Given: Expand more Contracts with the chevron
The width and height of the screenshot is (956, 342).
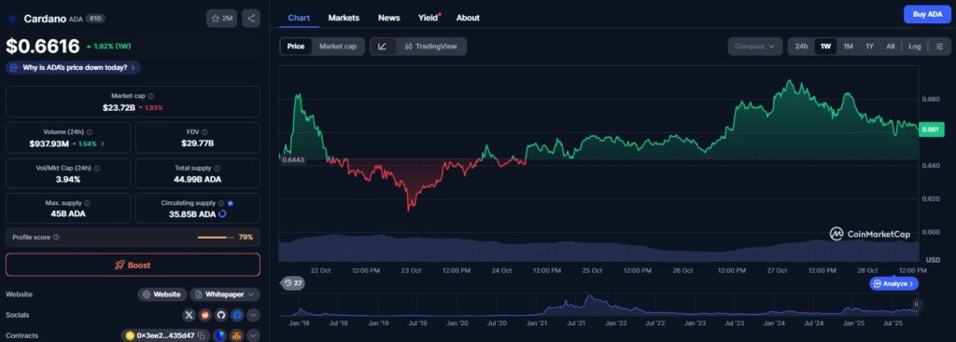Looking at the screenshot, I should coord(253,335).
